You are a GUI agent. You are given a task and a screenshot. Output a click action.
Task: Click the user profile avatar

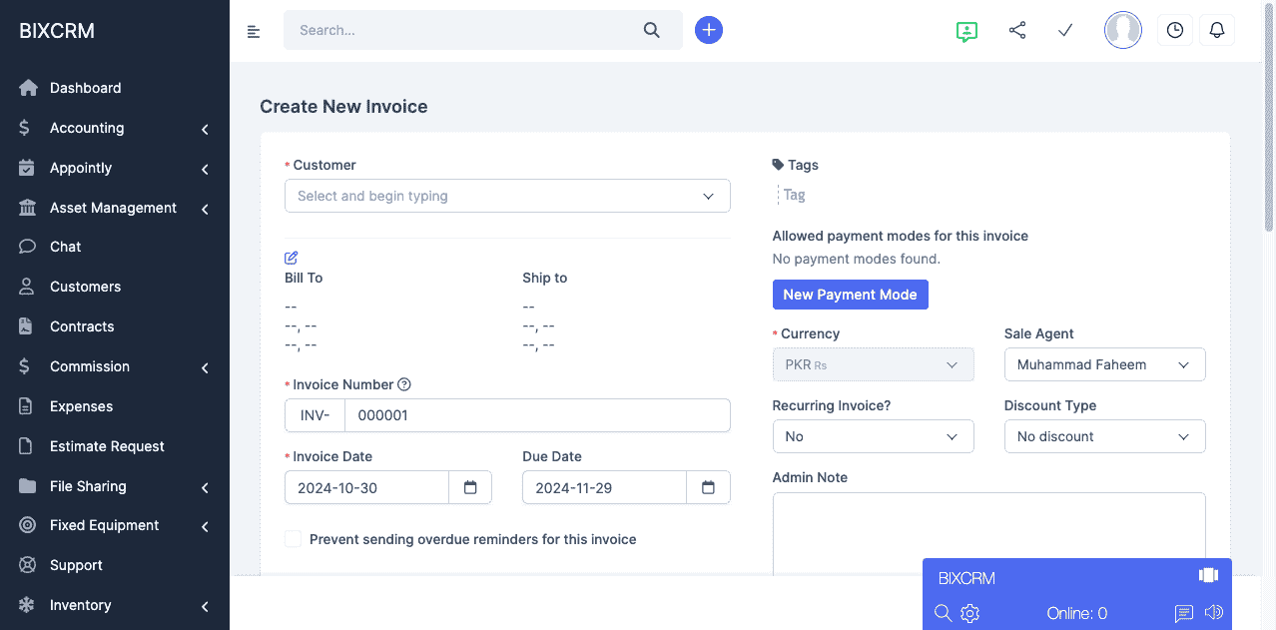click(x=1122, y=30)
